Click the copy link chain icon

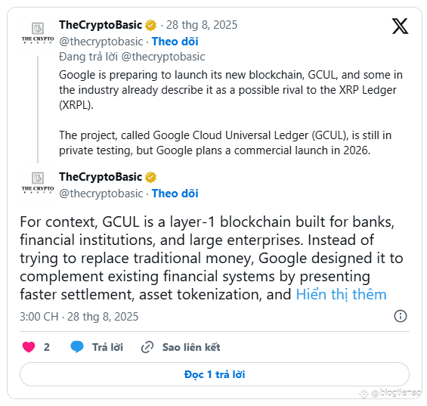point(147,347)
